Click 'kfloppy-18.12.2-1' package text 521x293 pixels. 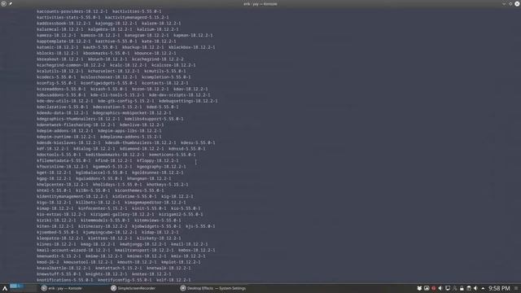pyautogui.click(x=157, y=160)
